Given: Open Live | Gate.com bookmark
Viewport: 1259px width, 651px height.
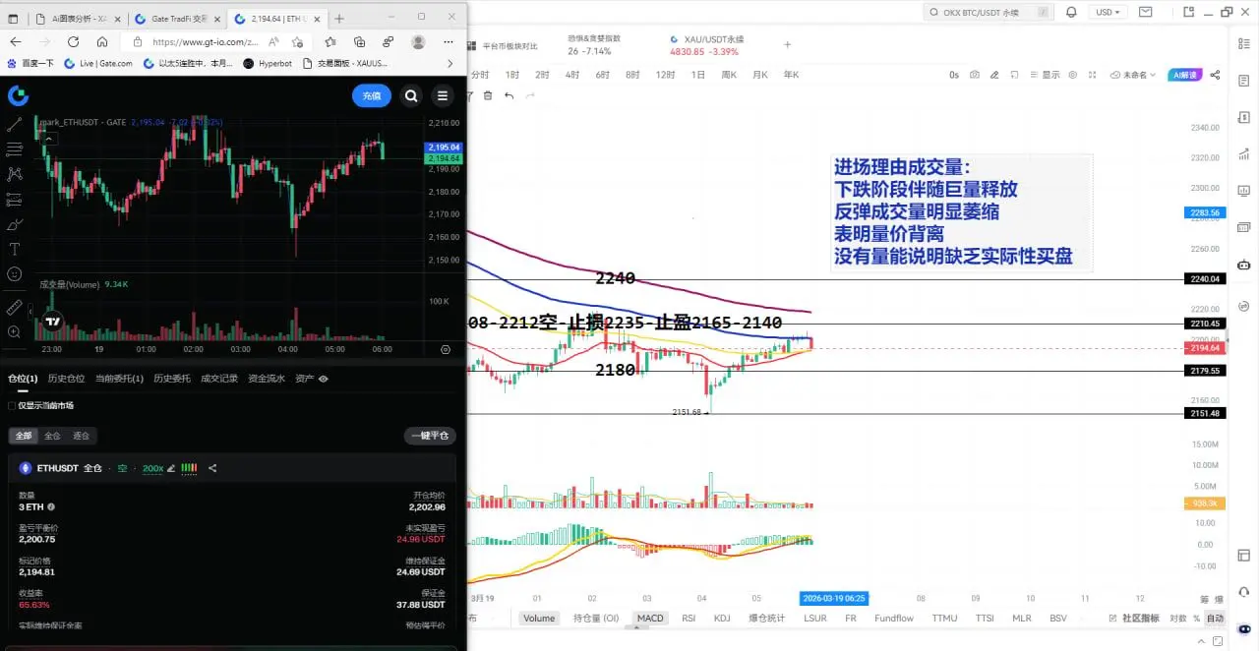Looking at the screenshot, I should click(99, 63).
